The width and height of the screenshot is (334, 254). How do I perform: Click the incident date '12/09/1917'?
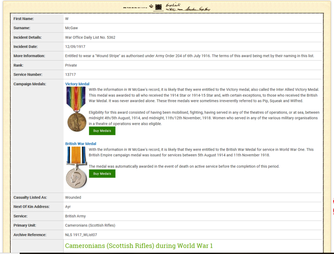click(x=75, y=47)
